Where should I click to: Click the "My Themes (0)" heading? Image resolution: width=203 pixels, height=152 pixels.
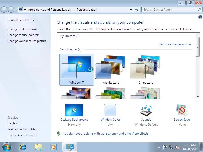(69, 36)
